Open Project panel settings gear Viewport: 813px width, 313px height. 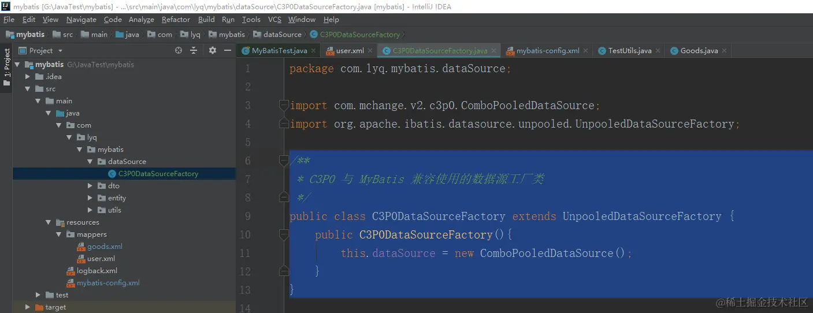point(212,51)
